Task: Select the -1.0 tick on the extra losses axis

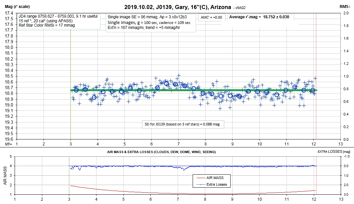Action: pos(347,156)
